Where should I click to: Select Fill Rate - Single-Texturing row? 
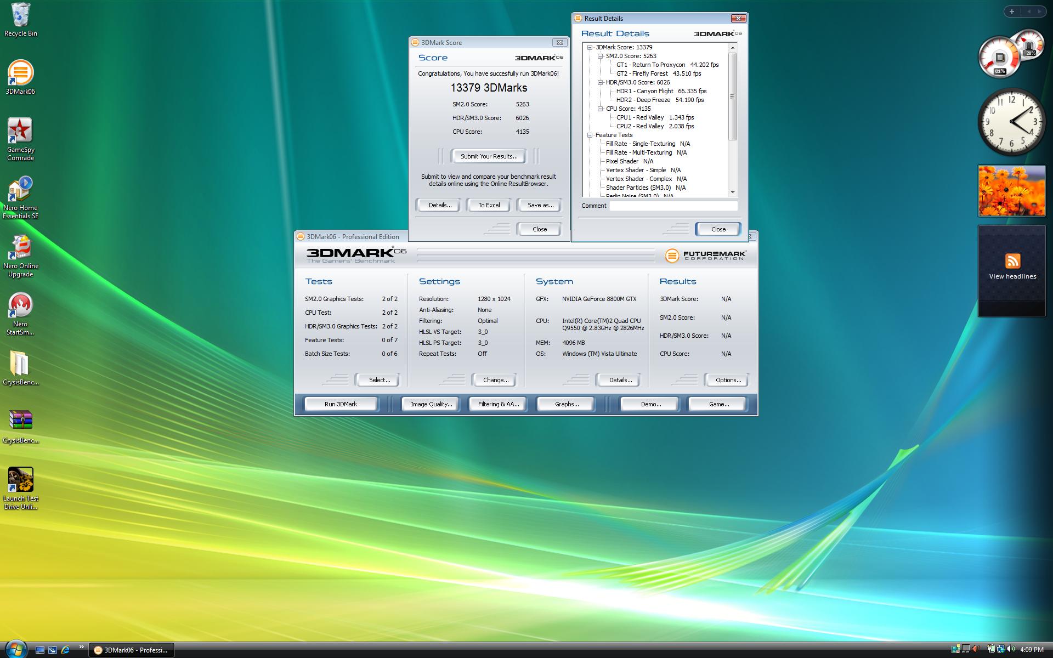tap(648, 144)
